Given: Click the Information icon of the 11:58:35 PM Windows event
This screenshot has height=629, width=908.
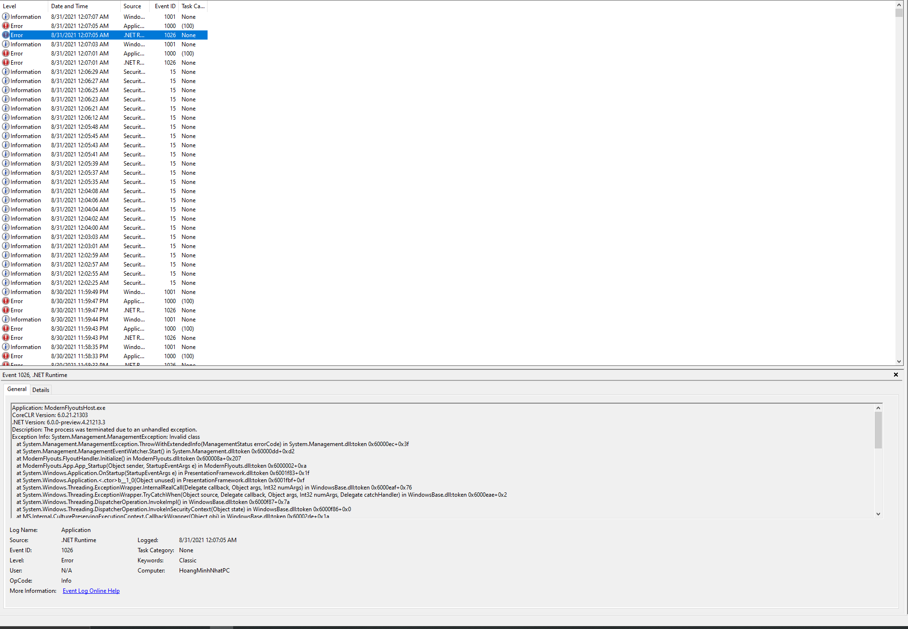Looking at the screenshot, I should pos(6,347).
